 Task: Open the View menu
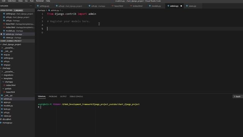[x=20, y=1]
